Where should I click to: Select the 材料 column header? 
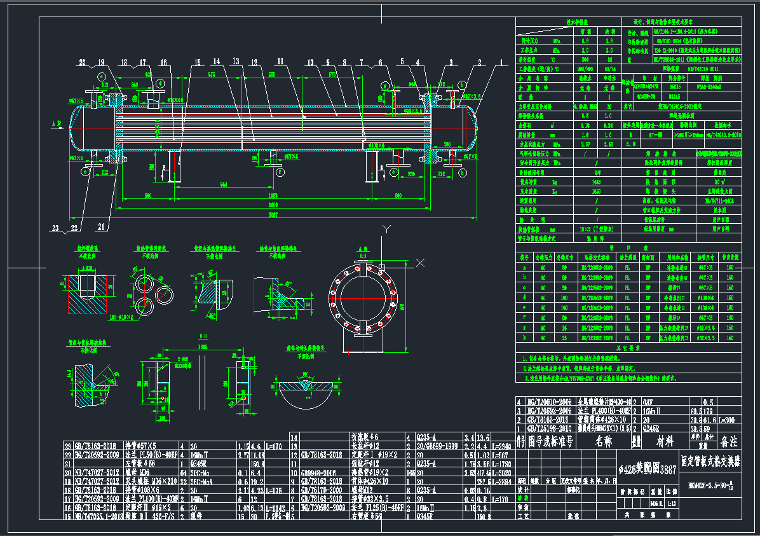point(665,441)
